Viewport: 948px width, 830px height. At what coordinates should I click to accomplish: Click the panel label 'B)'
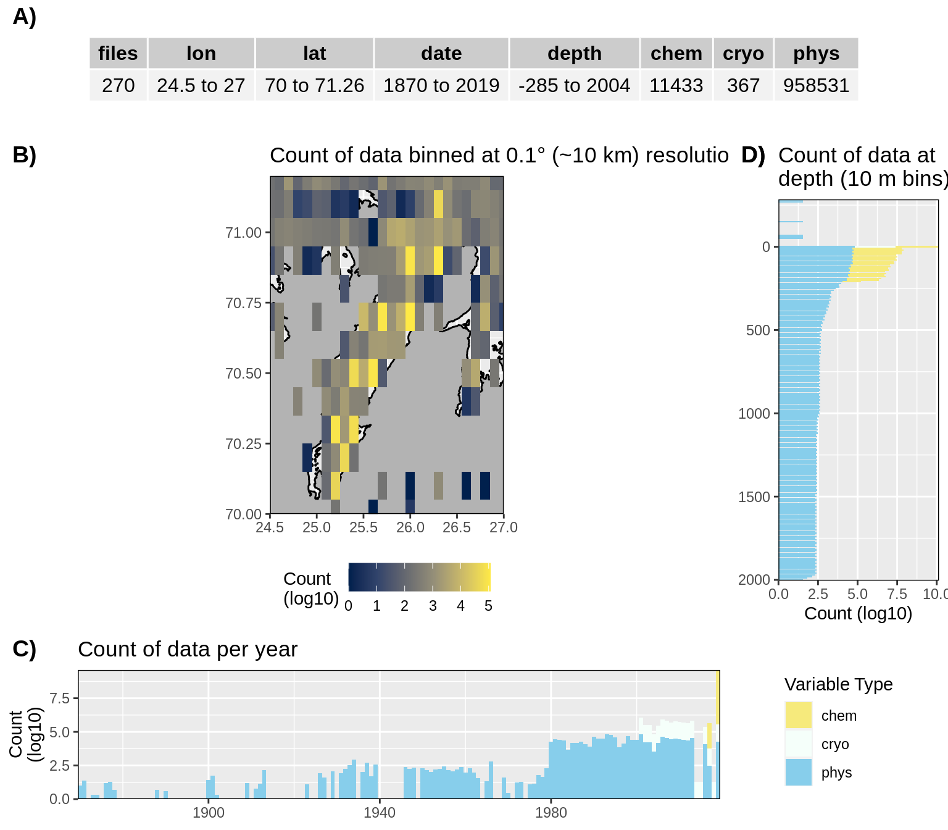click(x=25, y=155)
